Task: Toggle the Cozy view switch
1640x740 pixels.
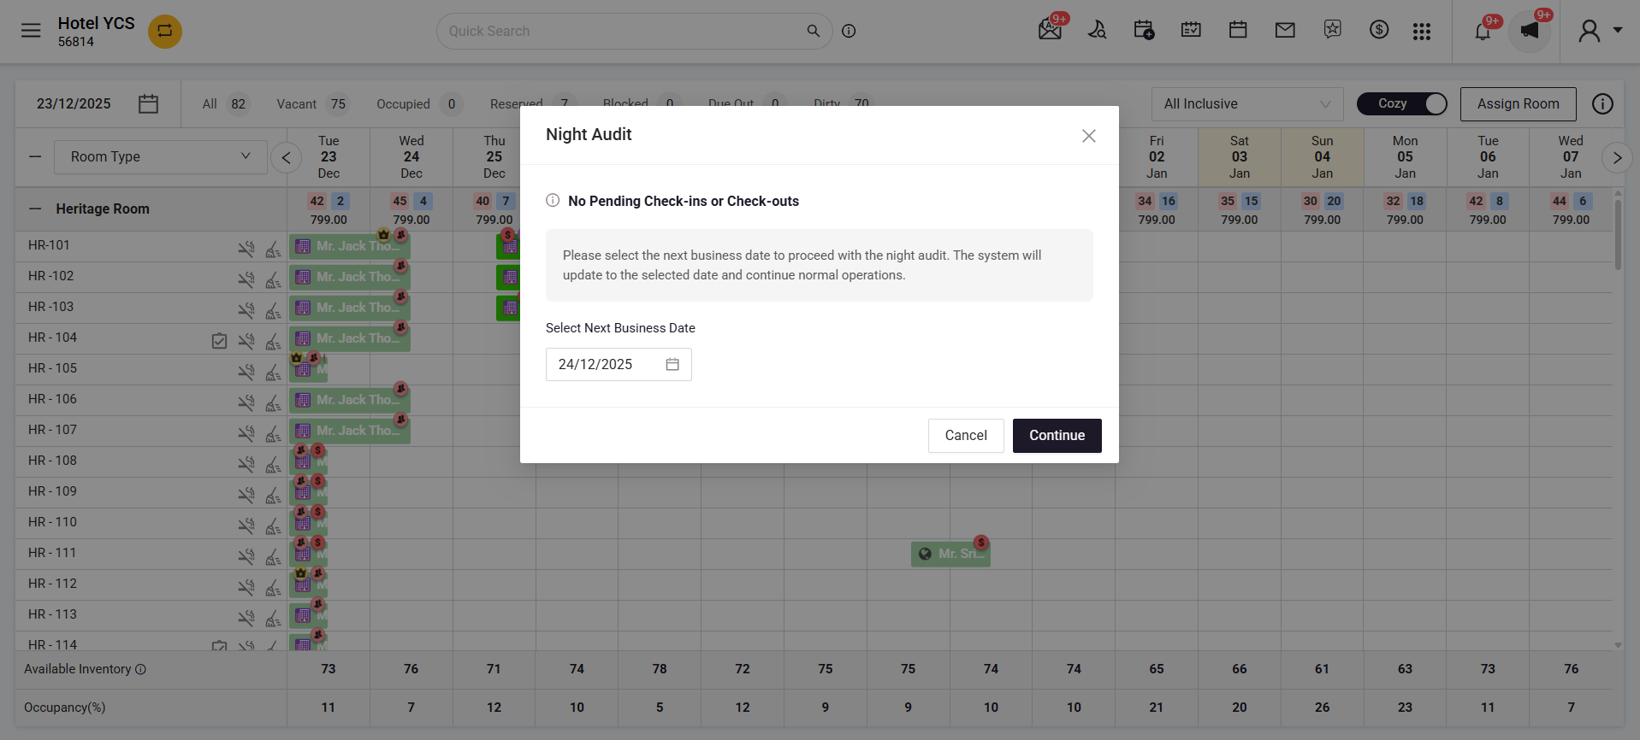Action: [x=1401, y=103]
